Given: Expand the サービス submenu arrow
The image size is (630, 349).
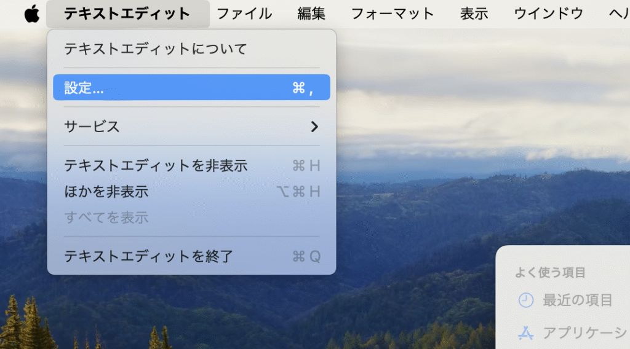Looking at the screenshot, I should point(314,127).
